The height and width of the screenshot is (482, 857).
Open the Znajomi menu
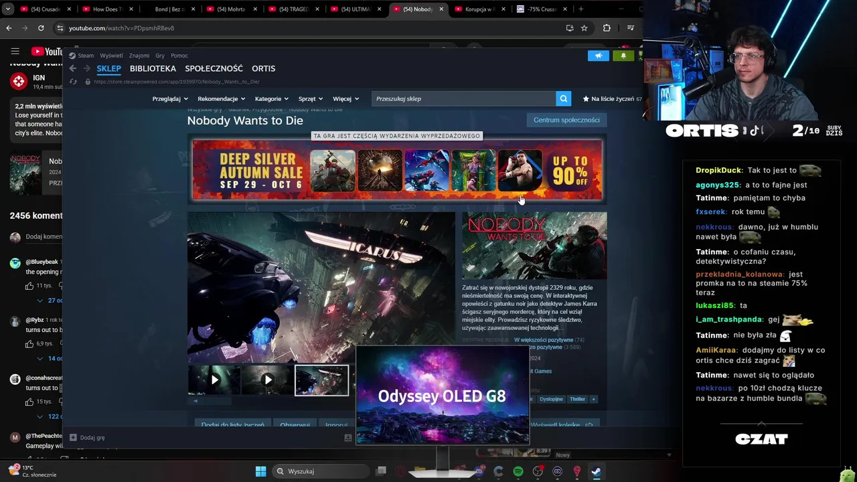coord(139,56)
